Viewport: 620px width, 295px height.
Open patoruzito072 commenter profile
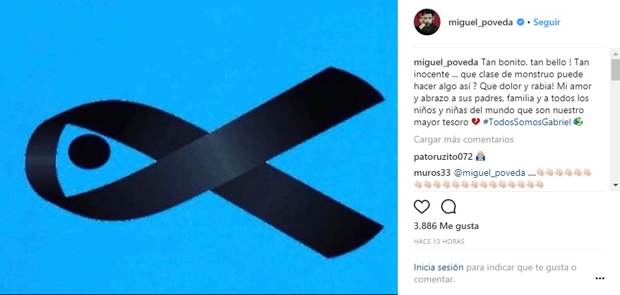[x=443, y=156]
